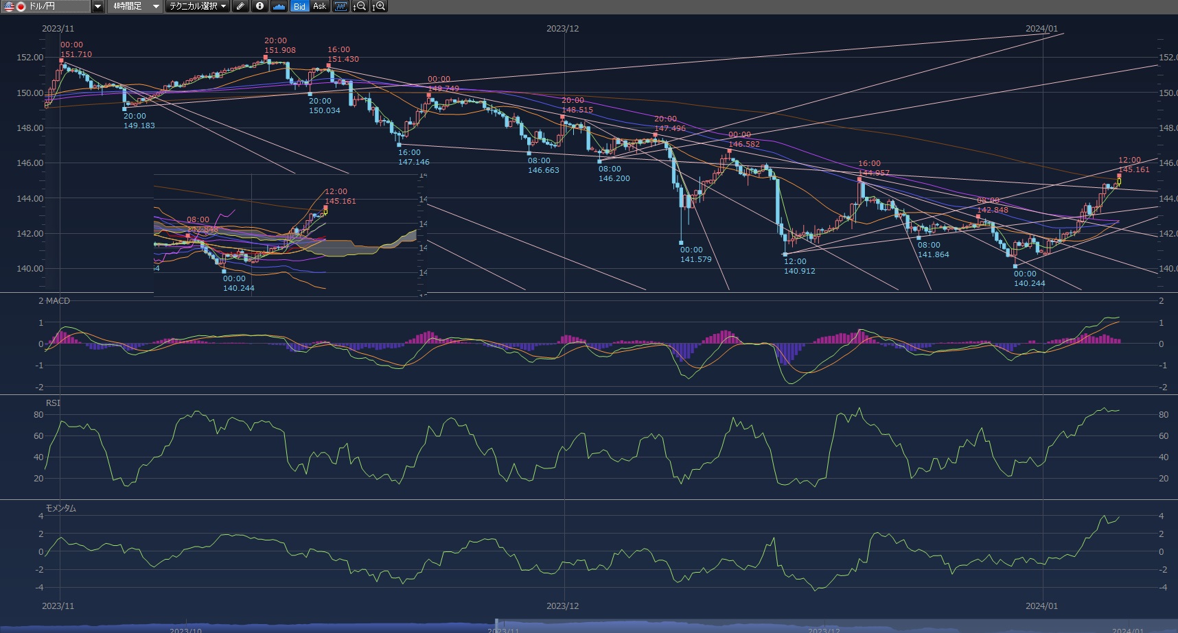1178x633 pixels.
Task: Expand the テクニカル選択 indicator menu
Action: click(198, 6)
